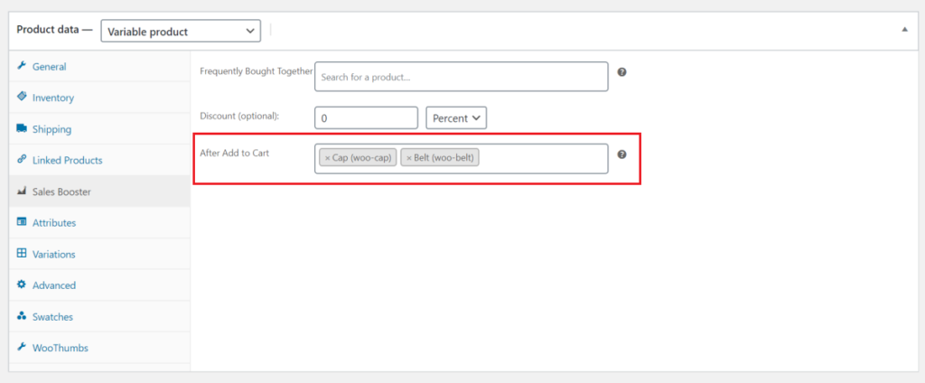This screenshot has width=925, height=383.
Task: Click the Linked Products chain icon
Action: 22,160
